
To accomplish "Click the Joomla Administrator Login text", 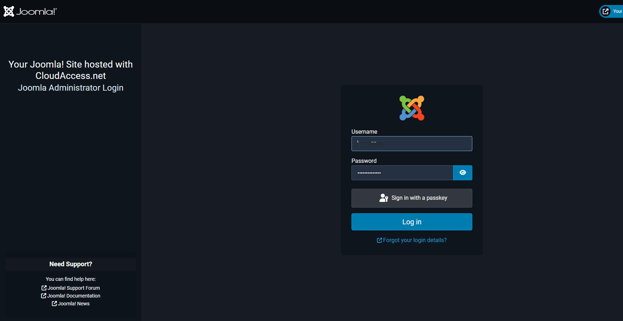I will pyautogui.click(x=71, y=88).
